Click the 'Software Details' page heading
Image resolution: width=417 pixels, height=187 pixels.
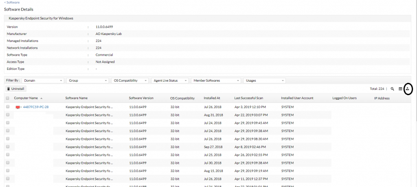click(19, 9)
